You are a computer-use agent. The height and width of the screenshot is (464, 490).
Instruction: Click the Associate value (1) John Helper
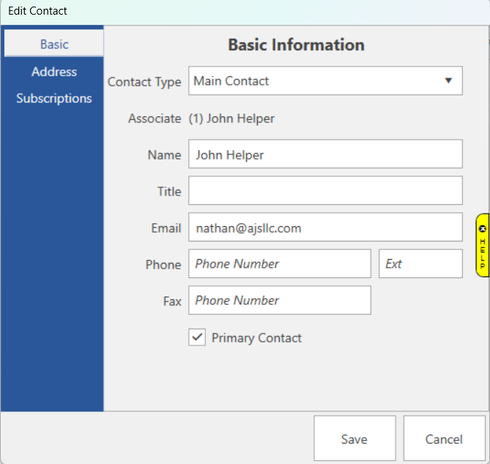tap(231, 119)
